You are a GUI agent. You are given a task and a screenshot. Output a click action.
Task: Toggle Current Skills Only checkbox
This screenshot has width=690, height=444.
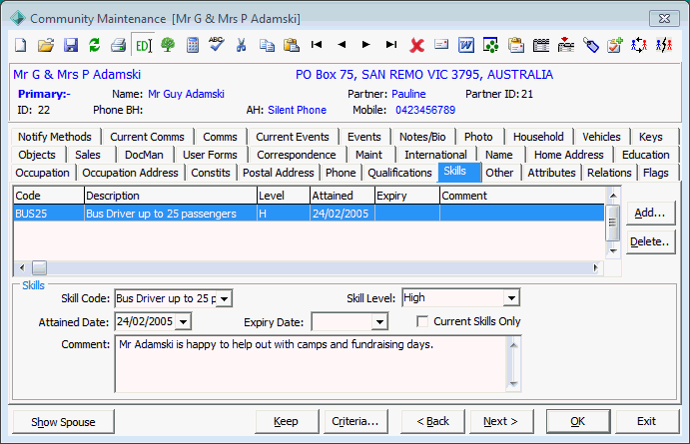(x=422, y=321)
